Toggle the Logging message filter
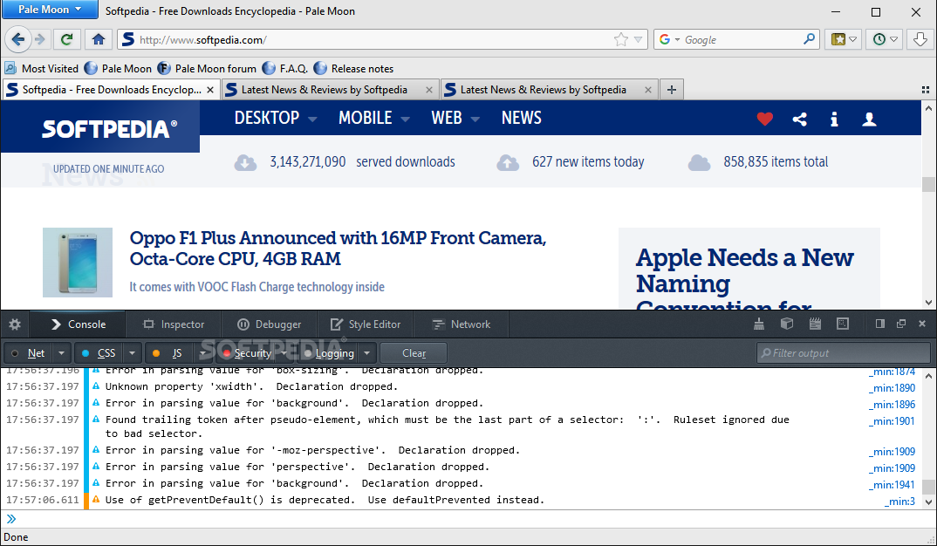This screenshot has width=937, height=546. tap(329, 353)
